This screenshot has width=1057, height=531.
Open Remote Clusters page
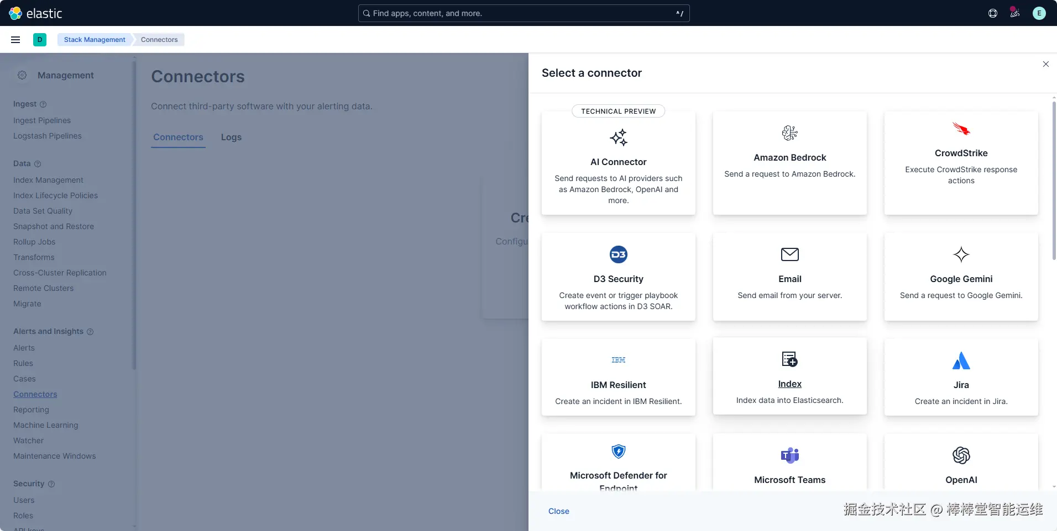(43, 288)
